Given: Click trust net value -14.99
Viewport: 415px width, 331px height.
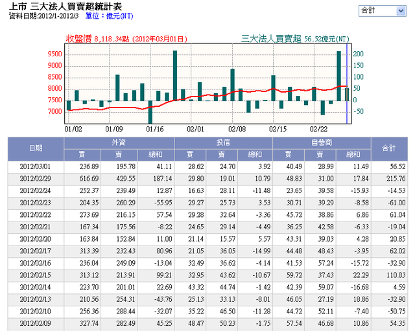Looking at the screenshot, I should click(x=261, y=251).
